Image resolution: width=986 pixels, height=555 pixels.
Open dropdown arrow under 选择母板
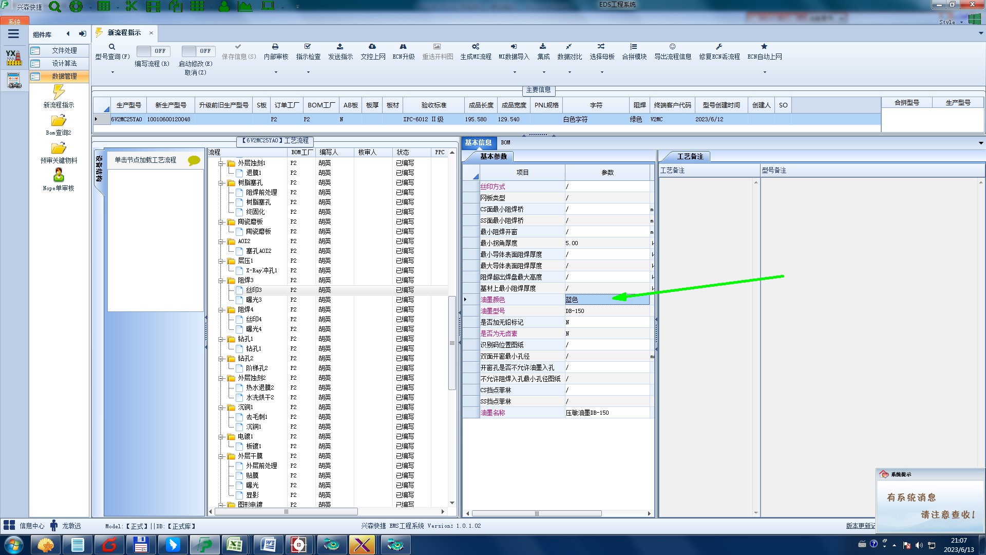(602, 72)
